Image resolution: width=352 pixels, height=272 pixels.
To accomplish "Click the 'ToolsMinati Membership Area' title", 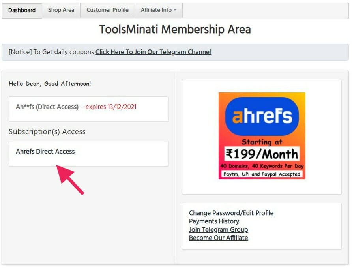I will pos(175,30).
